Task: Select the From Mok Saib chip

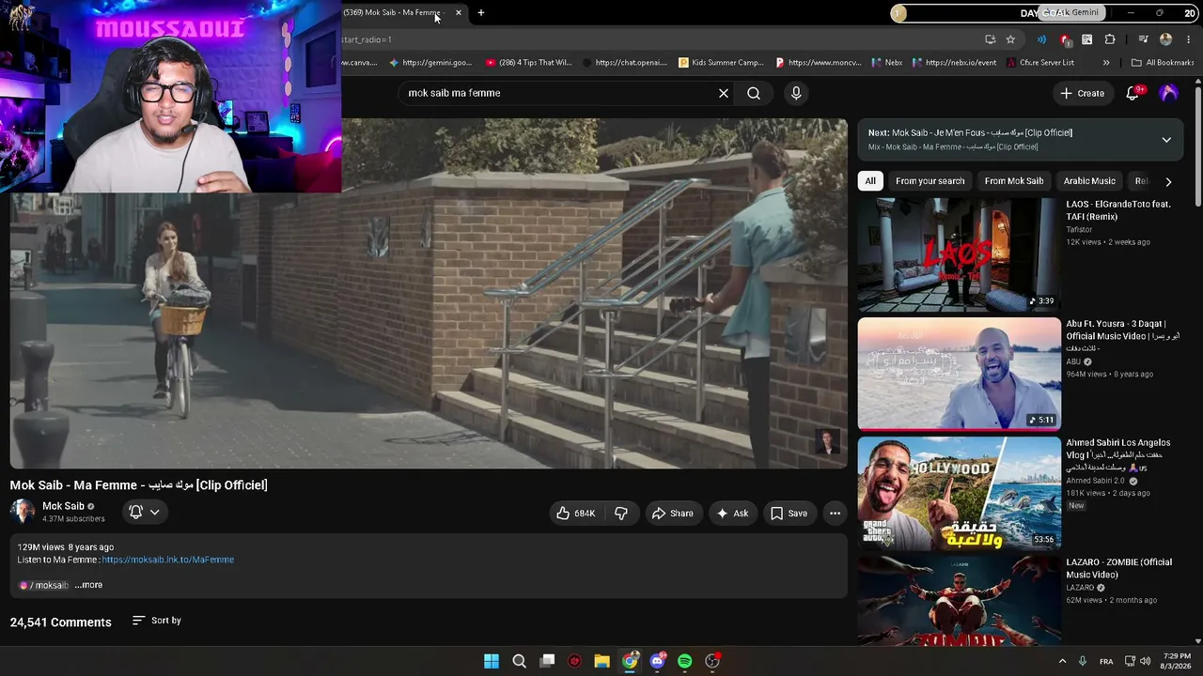Action: tap(1014, 181)
